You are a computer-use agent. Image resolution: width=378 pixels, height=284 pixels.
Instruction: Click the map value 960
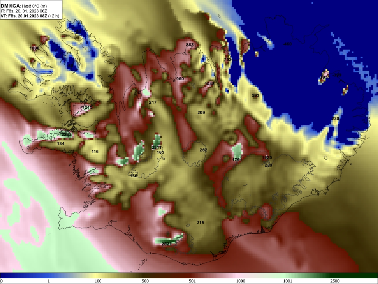click(x=180, y=79)
